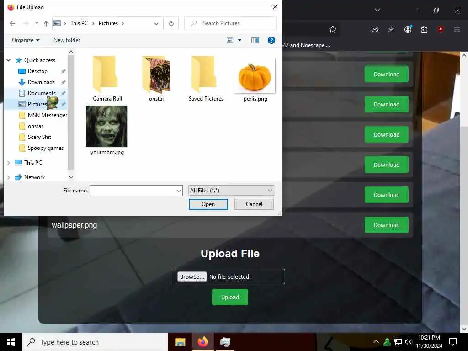Bookmark this page star icon
This screenshot has height=351, width=468.
(333, 29)
